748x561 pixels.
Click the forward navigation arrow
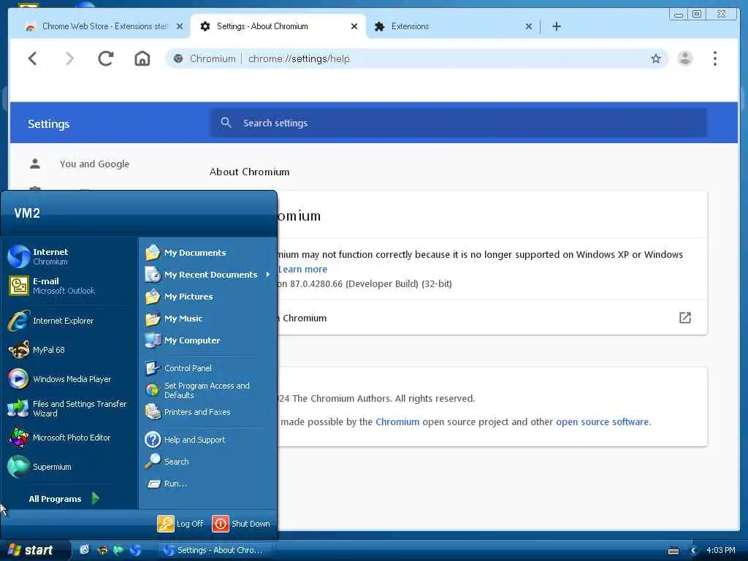[x=69, y=58]
